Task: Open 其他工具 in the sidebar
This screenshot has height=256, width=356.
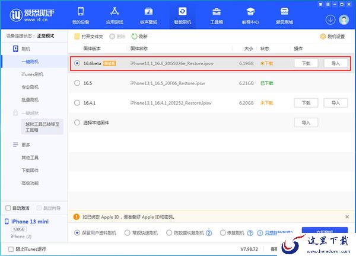Action: pyautogui.click(x=30, y=158)
